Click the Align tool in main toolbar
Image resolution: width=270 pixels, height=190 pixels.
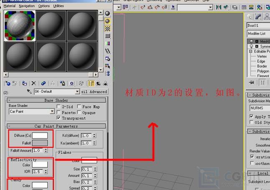coord(226,7)
